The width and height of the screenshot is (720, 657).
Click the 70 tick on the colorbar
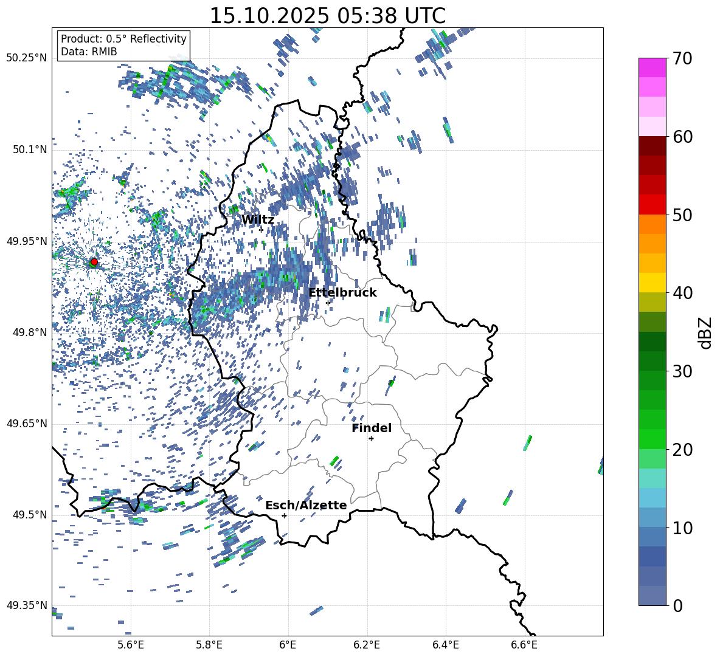click(682, 58)
